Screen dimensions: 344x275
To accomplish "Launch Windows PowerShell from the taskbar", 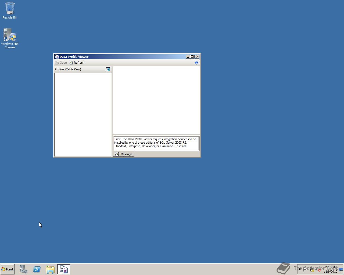I will 37,269.
